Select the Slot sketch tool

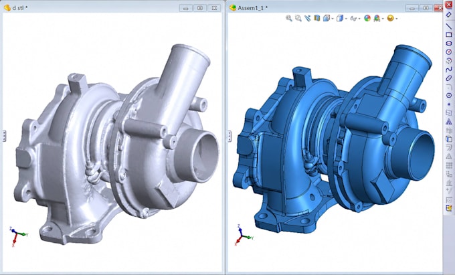(x=449, y=43)
